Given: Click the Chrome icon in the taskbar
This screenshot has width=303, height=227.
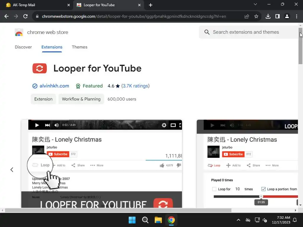Looking at the screenshot, I should pos(171,220).
